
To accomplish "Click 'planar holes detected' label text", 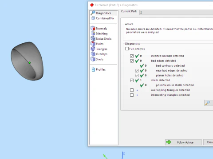I will pyautogui.click(x=170, y=76).
